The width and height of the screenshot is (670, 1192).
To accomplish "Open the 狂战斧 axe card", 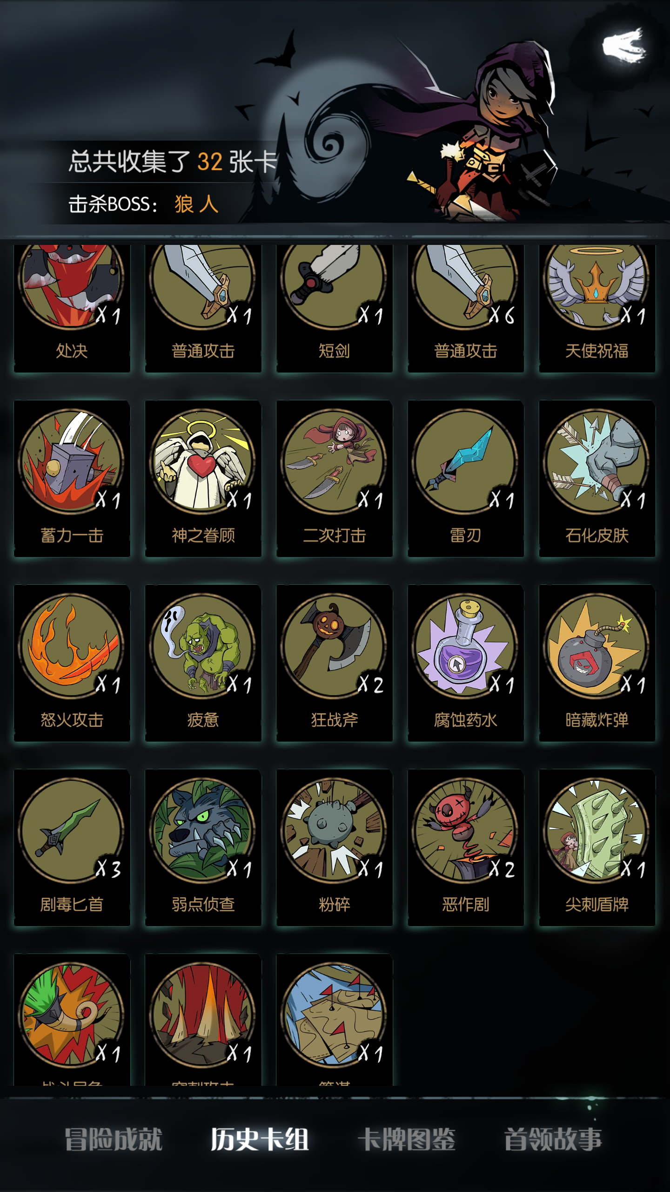I will 335,663.
